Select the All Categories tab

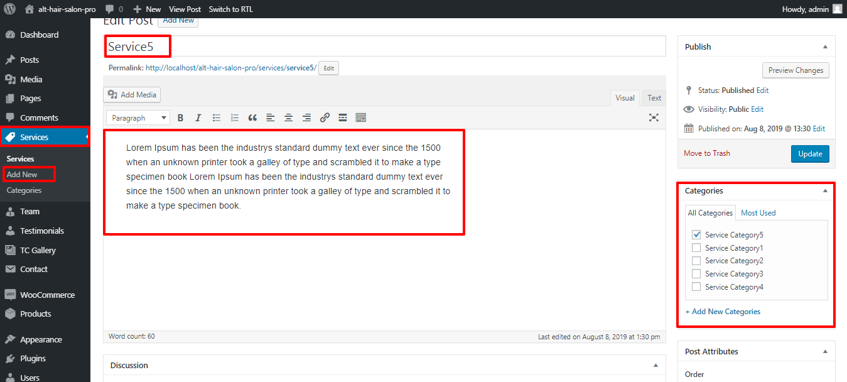[x=710, y=213]
